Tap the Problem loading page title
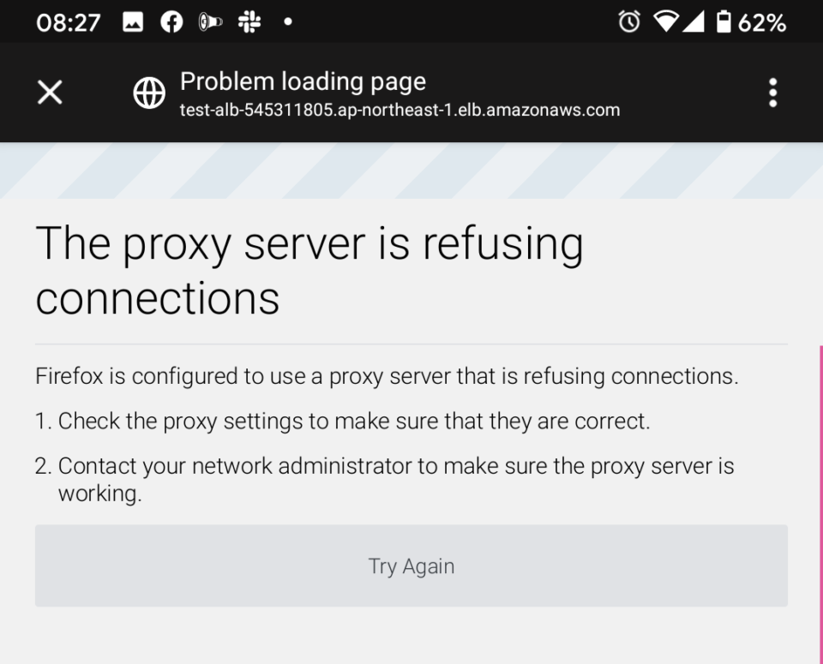The width and height of the screenshot is (823, 664). (303, 81)
